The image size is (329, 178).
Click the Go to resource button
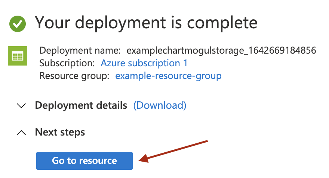(x=84, y=160)
